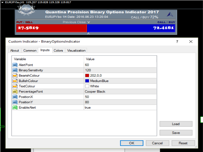Select the PositionY variable name
Viewport: 203px width, 152px height.
[26, 102]
